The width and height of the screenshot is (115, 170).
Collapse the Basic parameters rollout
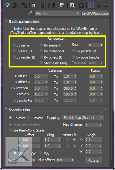6,21
